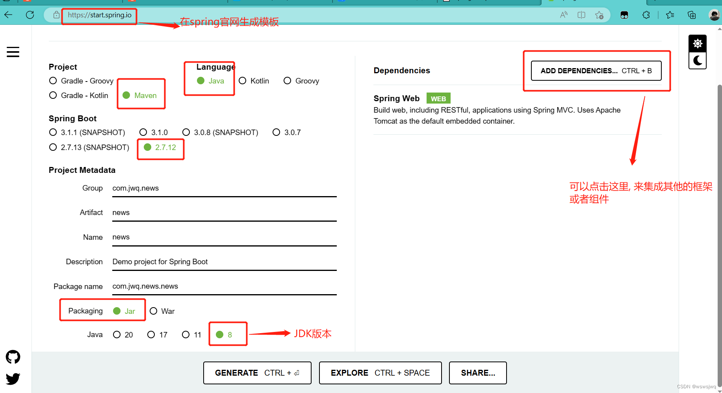The height and width of the screenshot is (393, 722).
Task: Choose War packaging
Action: 162,311
